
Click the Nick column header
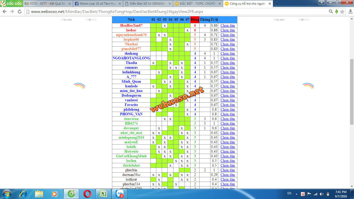pos(131,20)
